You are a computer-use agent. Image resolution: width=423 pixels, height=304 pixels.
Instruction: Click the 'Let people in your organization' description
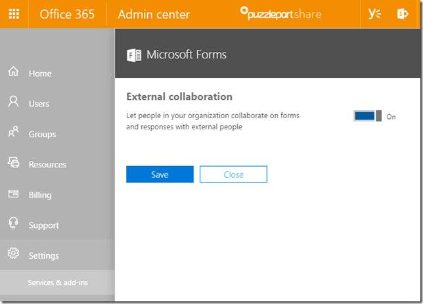(213, 121)
